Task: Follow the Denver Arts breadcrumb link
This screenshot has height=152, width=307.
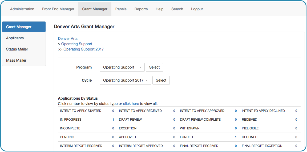Action: [68, 39]
